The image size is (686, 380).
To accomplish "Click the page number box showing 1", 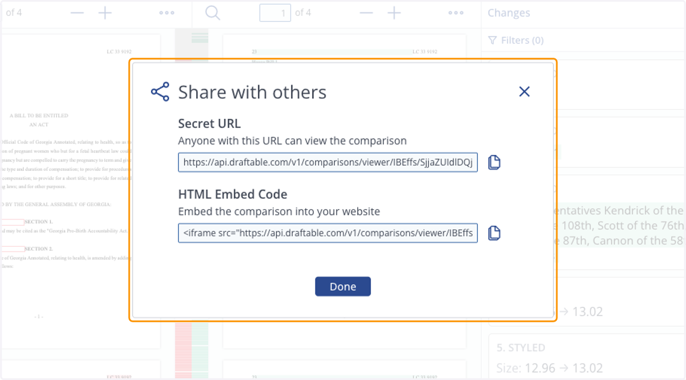I will tap(275, 13).
